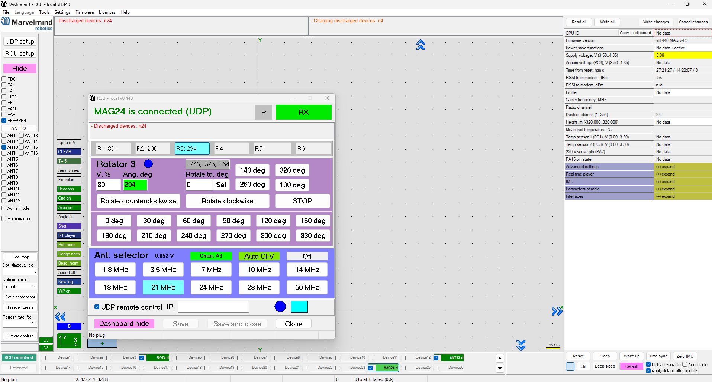Open the Firmware menu

(84, 12)
